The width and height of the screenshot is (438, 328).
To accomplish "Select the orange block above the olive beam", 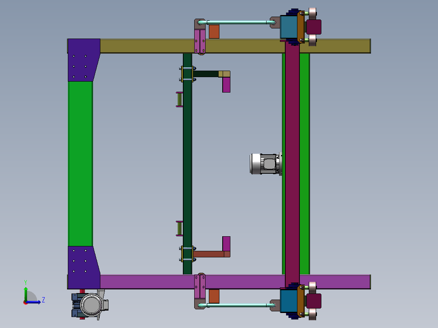I will click(214, 32).
